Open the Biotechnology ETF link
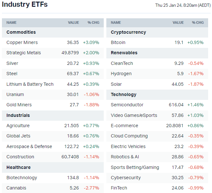The width and height of the screenshot is (212, 193). click(x=22, y=178)
